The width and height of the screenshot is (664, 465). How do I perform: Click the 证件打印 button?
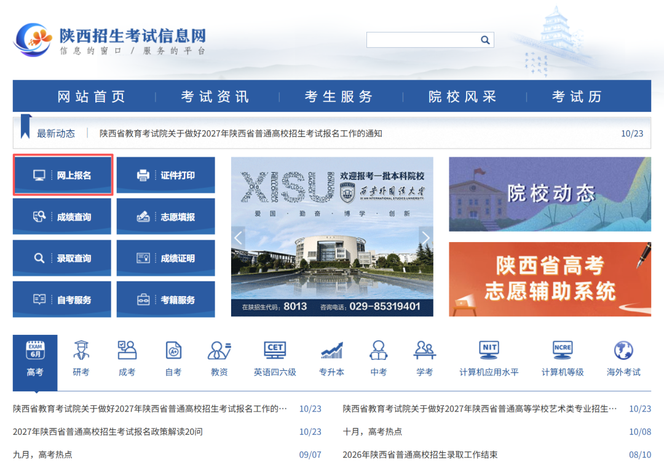(x=165, y=175)
